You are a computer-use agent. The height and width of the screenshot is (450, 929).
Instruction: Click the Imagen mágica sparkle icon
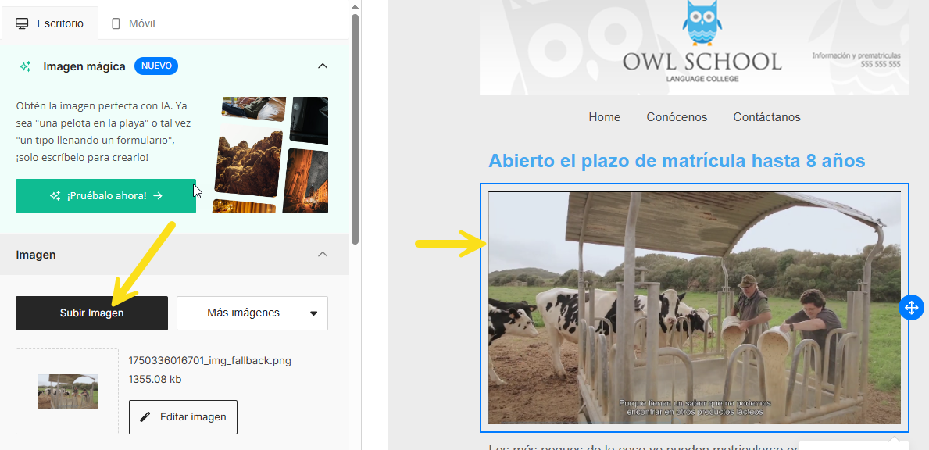[x=25, y=66]
